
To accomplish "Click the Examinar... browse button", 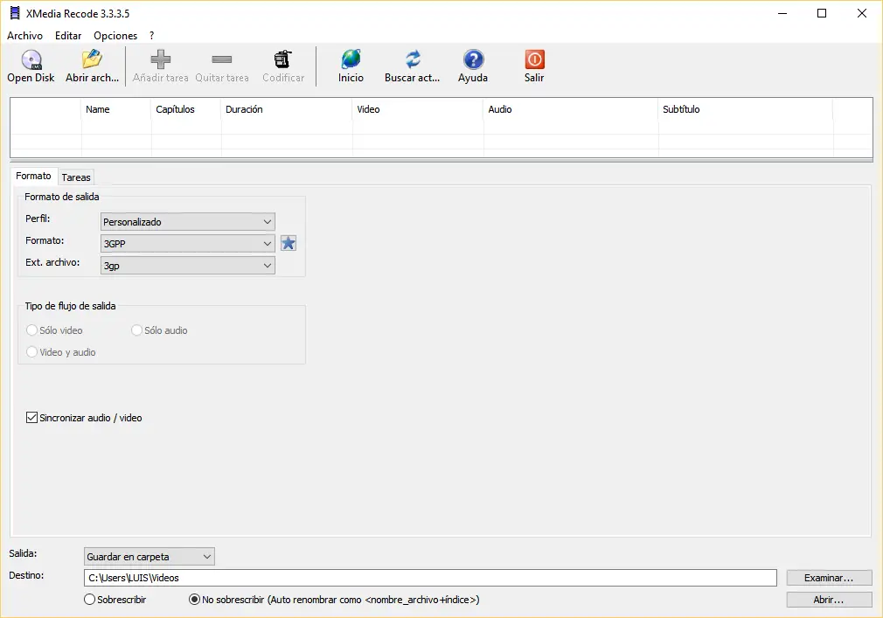I will pos(829,578).
